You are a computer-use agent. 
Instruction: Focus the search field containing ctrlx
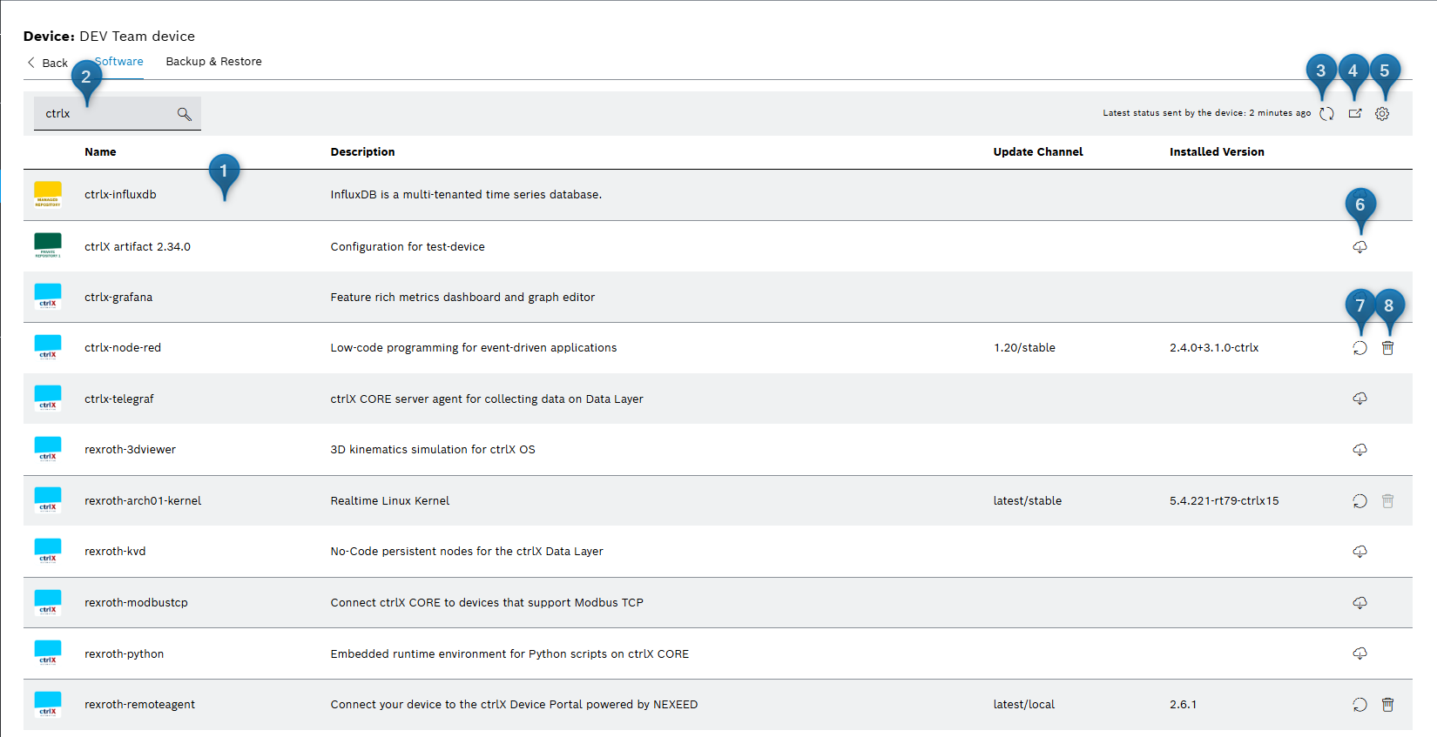118,114
